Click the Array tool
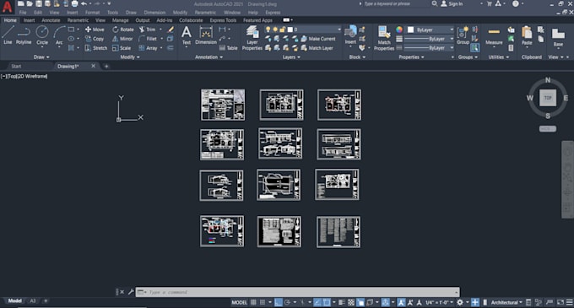Viewport: 574px width, 308px height. tap(148, 48)
